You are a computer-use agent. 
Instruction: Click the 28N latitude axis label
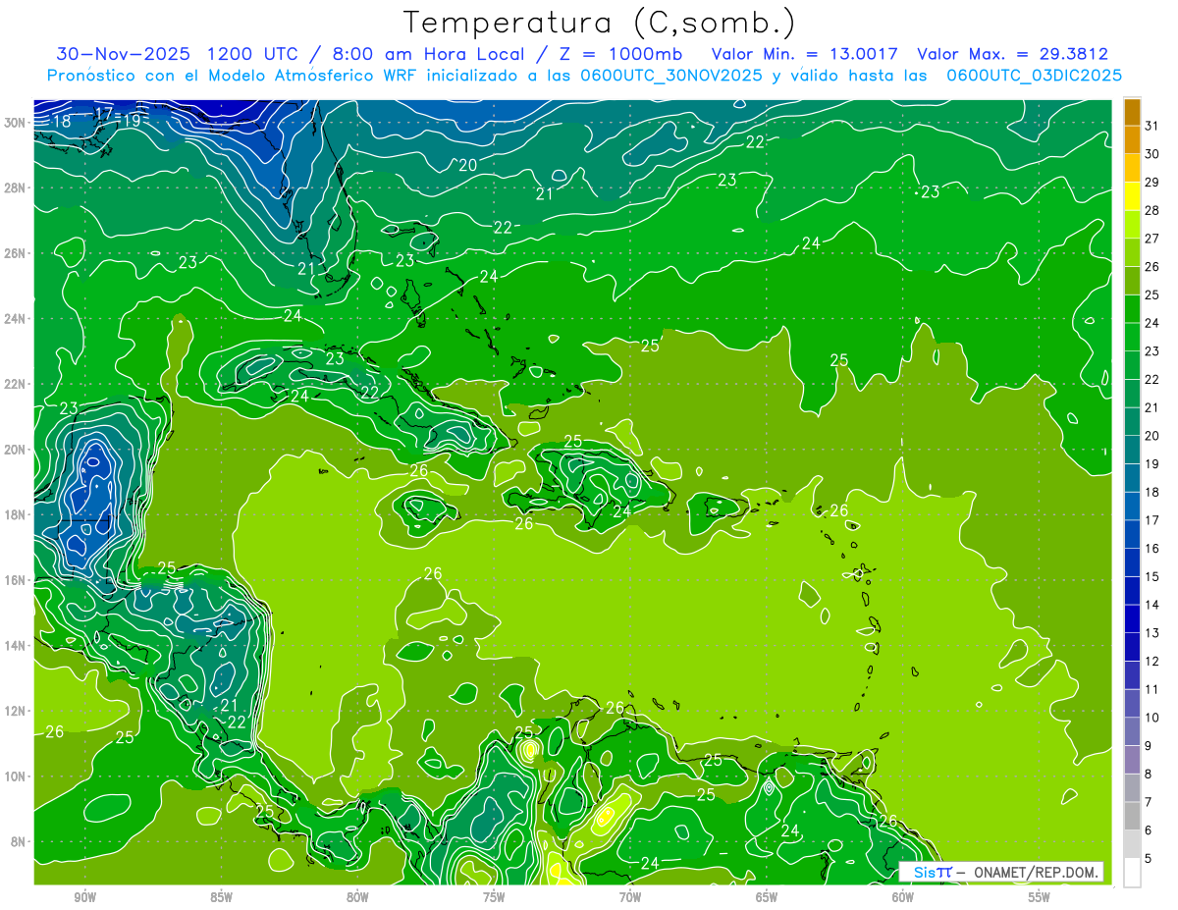15,187
